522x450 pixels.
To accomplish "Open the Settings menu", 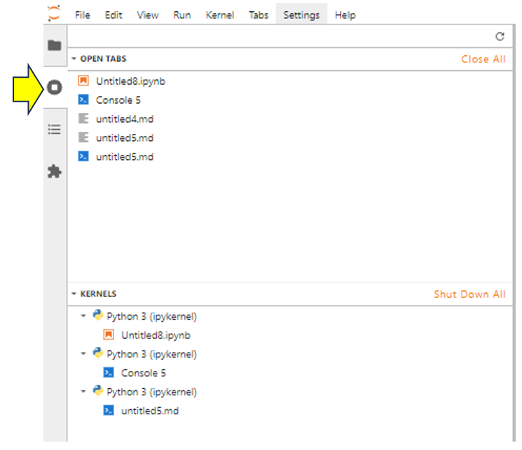I will [x=301, y=15].
